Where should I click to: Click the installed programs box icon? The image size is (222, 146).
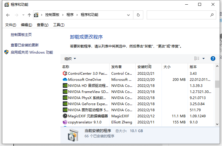click(x=73, y=135)
